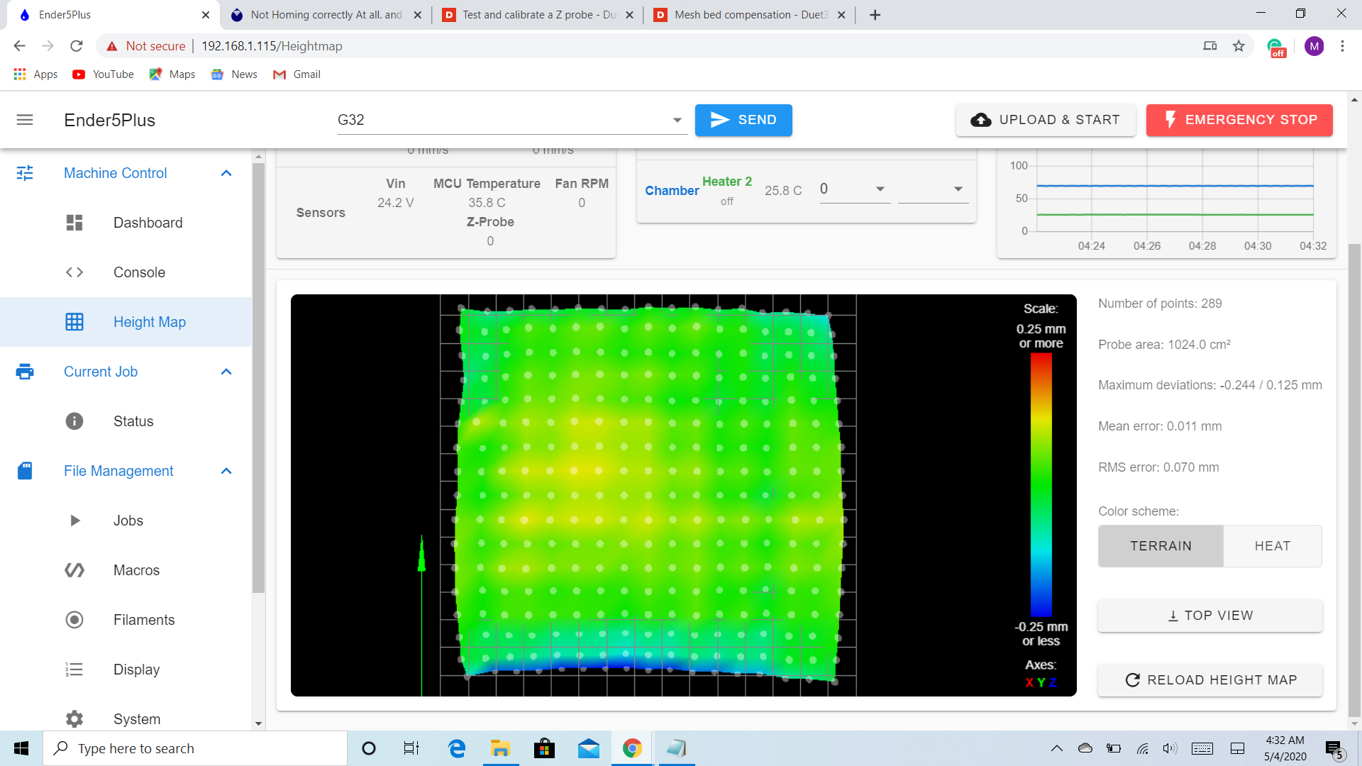This screenshot has height=766, width=1362.
Task: Open a new browser tab
Action: pos(875,15)
